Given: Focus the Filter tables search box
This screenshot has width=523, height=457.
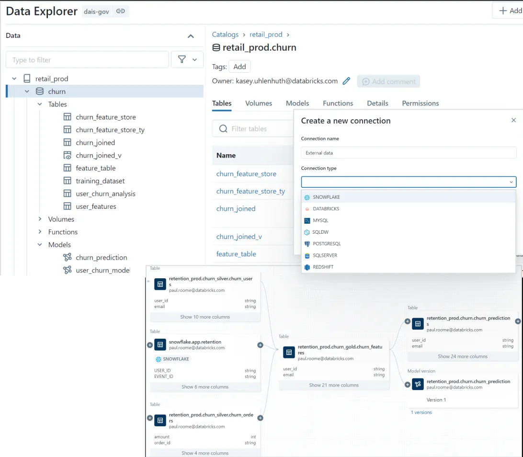Looking at the screenshot, I should coord(253,128).
